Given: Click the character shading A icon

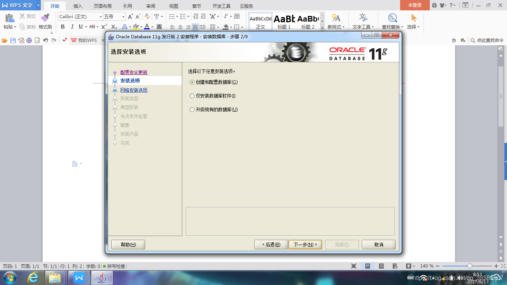Looking at the screenshot, I should 159,27.
